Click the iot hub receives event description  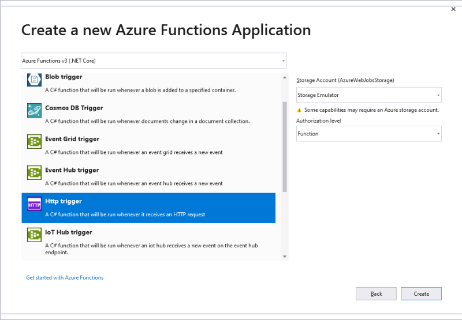coord(151,249)
